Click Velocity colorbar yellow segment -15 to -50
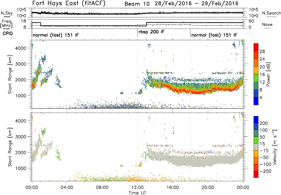 click(x=256, y=154)
